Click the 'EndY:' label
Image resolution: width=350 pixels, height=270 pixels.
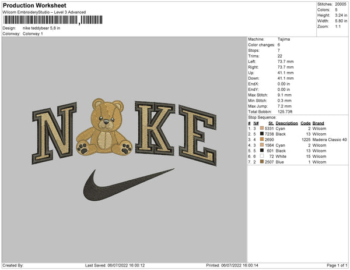click(253, 90)
